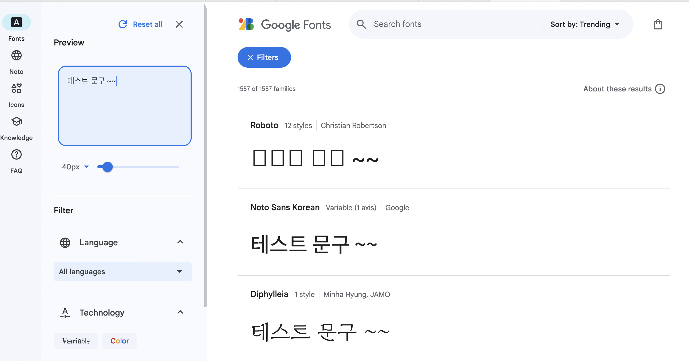Screen dimensions: 689x361
Task: Select the Fonts tab in sidebar
Action: click(x=16, y=22)
